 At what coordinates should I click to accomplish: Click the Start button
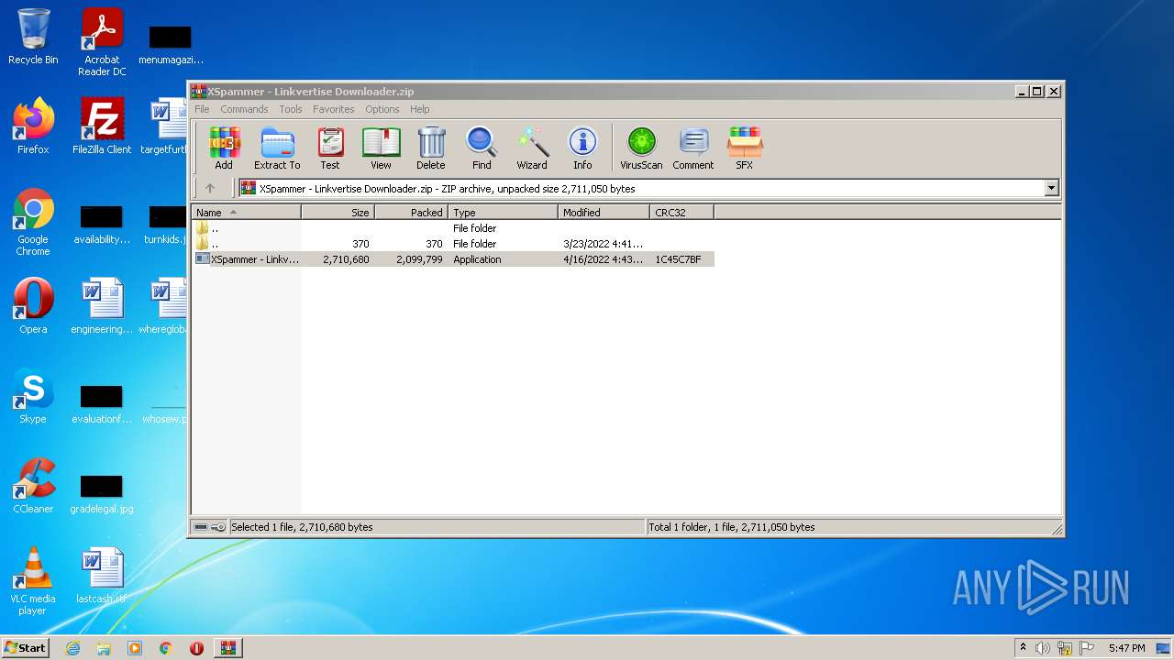point(26,648)
